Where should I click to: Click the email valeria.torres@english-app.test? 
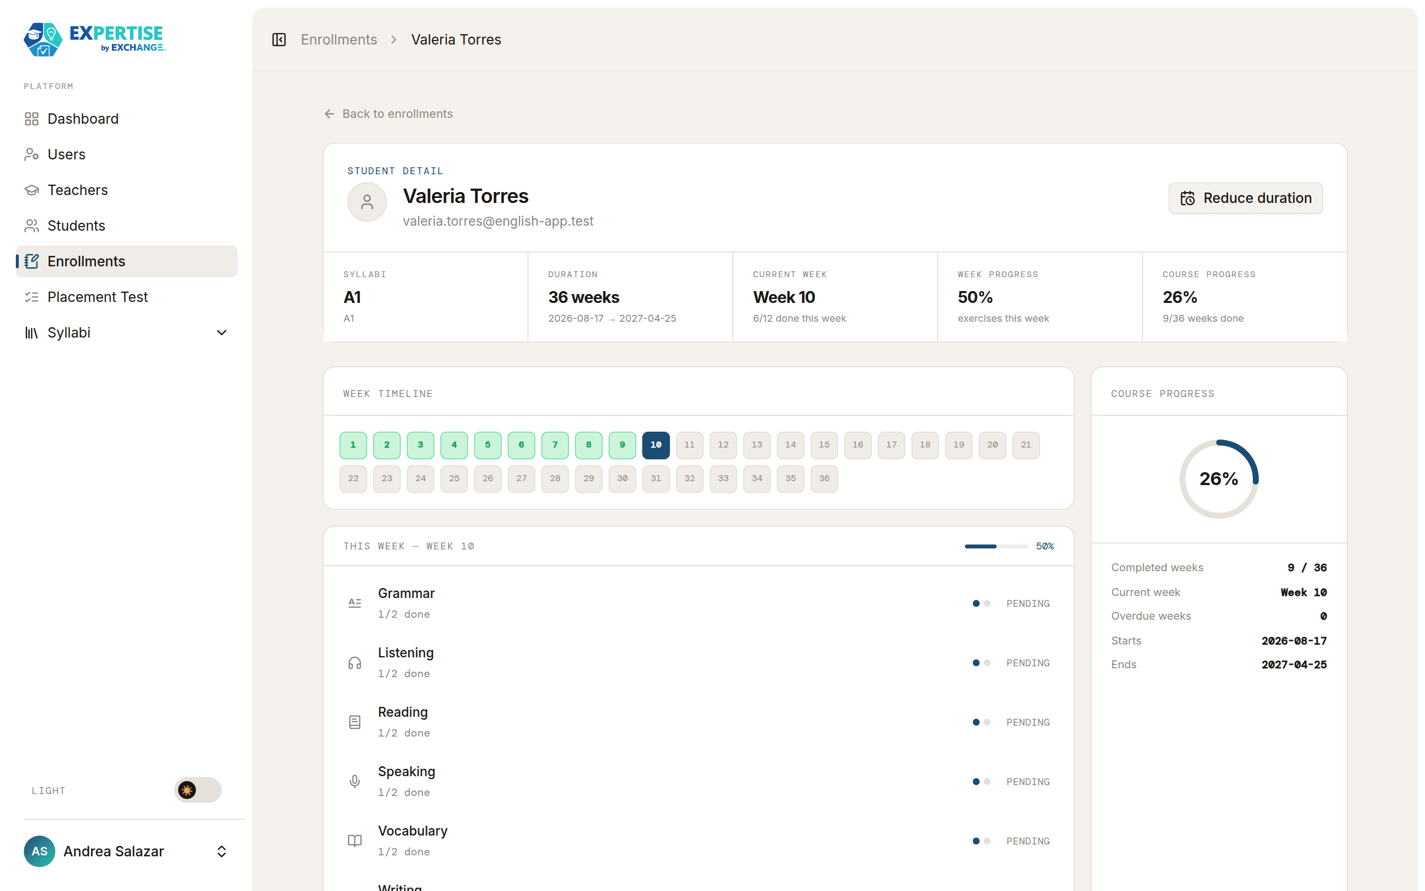pos(498,221)
